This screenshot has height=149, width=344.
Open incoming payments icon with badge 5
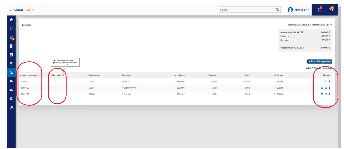[11, 38]
